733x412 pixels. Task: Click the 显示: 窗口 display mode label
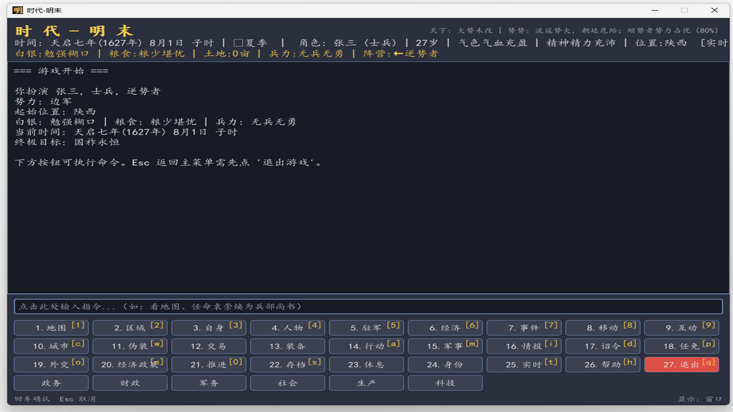[x=700, y=399]
